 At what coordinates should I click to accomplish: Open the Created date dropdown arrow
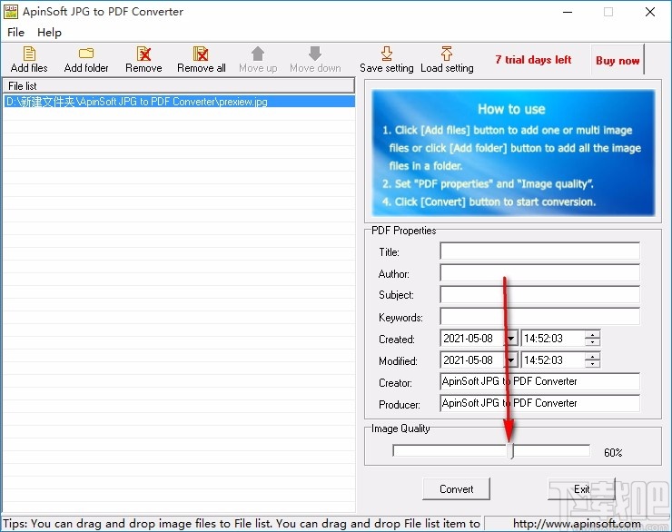click(511, 339)
